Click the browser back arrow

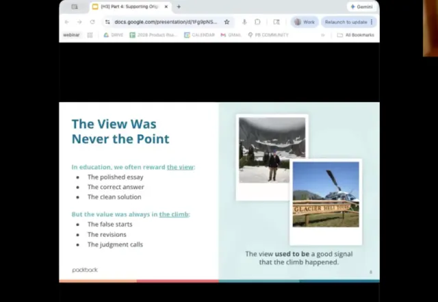click(x=66, y=22)
